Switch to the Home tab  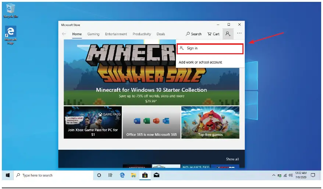tap(77, 34)
